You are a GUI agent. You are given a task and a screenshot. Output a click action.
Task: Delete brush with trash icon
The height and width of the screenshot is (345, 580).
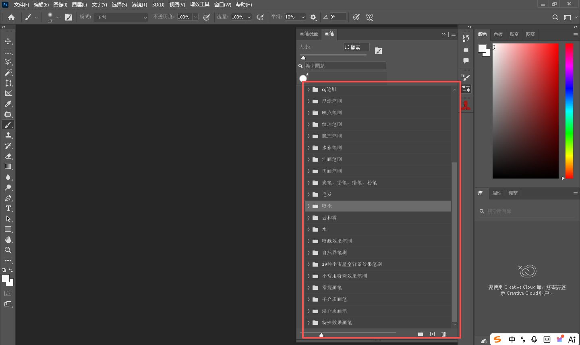(443, 334)
